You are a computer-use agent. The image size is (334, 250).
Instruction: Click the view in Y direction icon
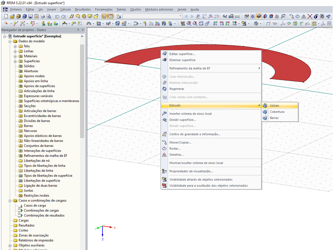pyautogui.click(x=221, y=23)
